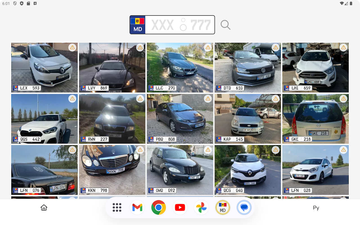Viewport: 360px width, 225px height.
Task: Tap warning icon on LFN 076 photo
Action: pyautogui.click(x=73, y=150)
